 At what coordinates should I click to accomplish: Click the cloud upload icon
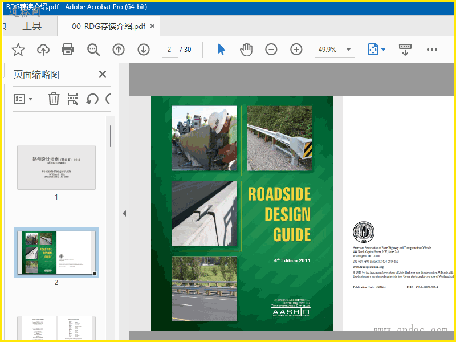pos(43,50)
